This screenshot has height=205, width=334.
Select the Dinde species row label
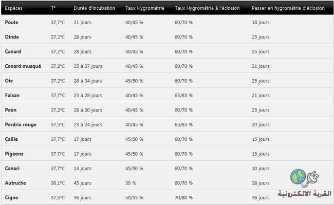[x=12, y=37]
